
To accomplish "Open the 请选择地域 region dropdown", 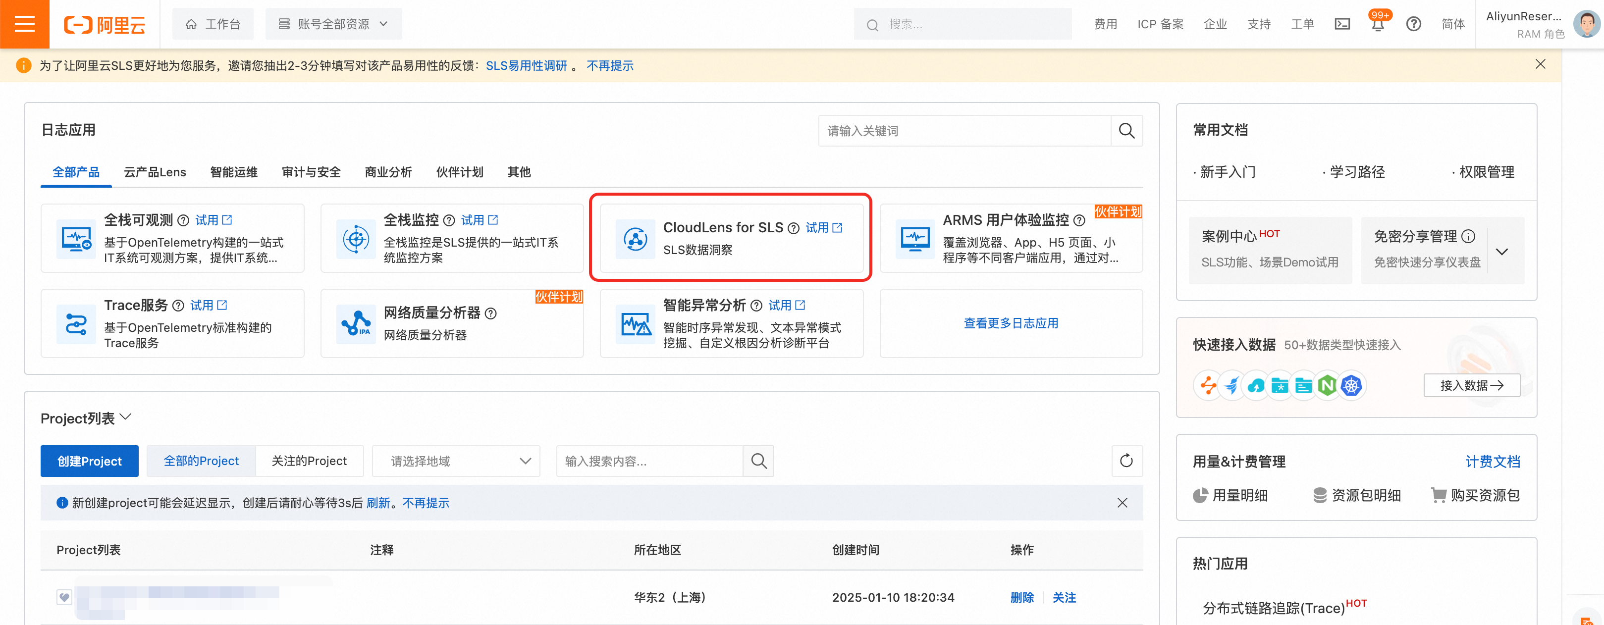I will (456, 461).
